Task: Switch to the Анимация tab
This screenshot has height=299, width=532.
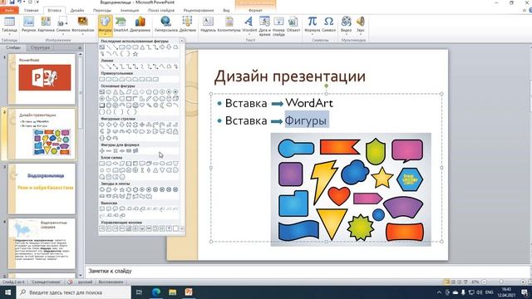Action: [x=130, y=10]
